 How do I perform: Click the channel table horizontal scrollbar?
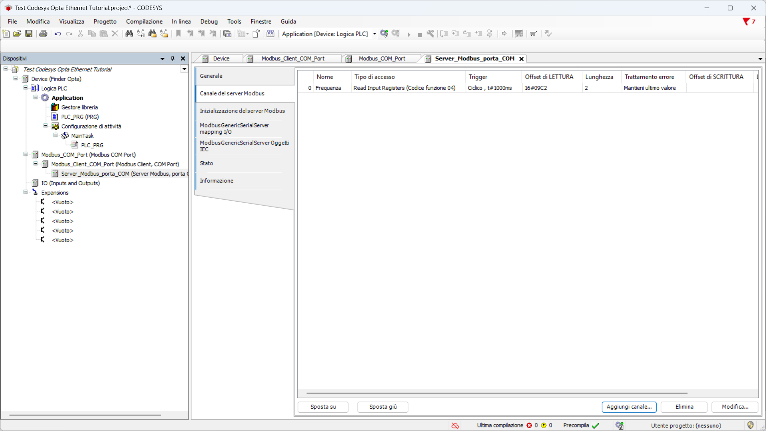(497, 393)
